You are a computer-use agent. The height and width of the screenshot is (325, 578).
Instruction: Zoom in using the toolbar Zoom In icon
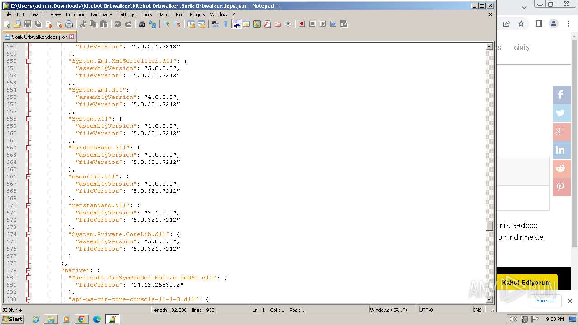[x=167, y=24]
